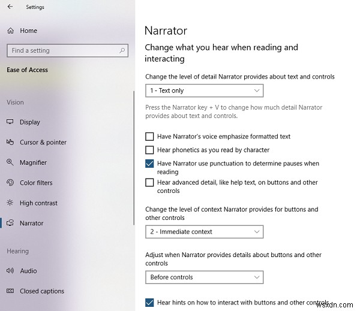The height and width of the screenshot is (311, 360).
Task: Select the Cursor & pointer icon
Action: [x=10, y=142]
